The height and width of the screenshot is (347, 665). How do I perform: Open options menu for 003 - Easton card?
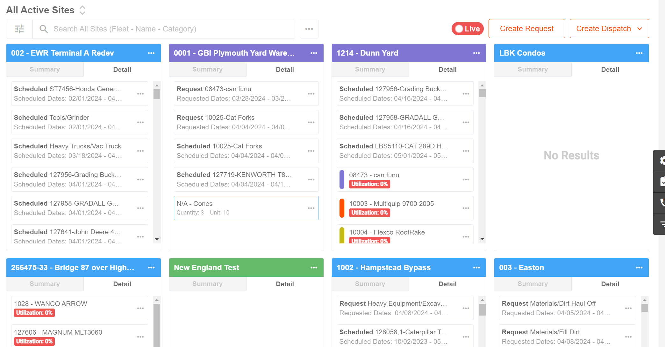(x=639, y=268)
